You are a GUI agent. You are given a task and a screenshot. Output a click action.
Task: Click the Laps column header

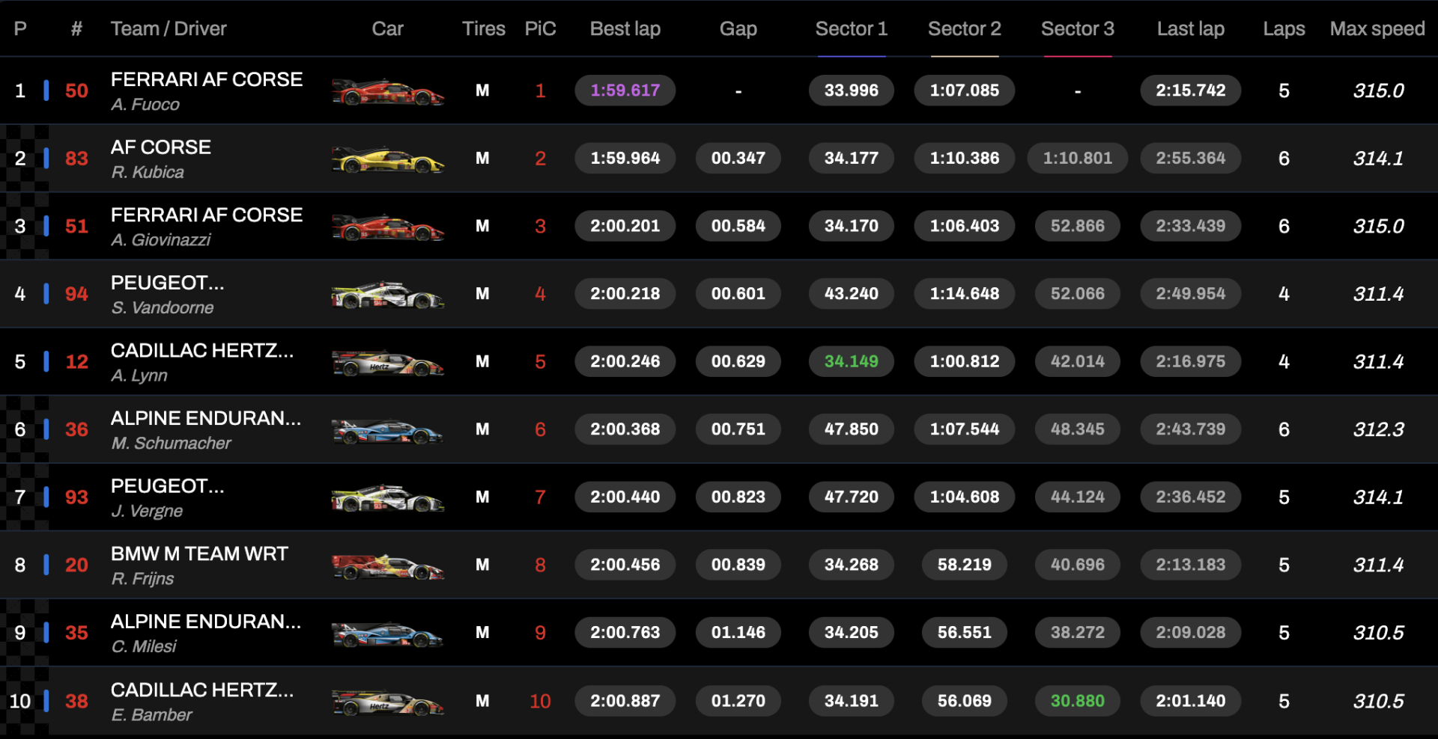click(x=1284, y=29)
